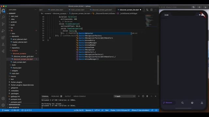Open loader_elemet.dart in explorer

coord(20,42)
